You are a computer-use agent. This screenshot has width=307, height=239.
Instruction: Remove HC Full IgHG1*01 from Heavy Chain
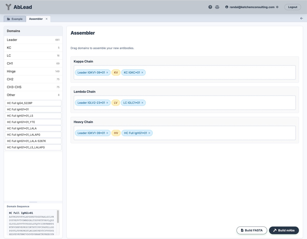[x=149, y=133]
